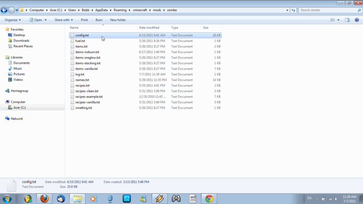The height and width of the screenshot is (204, 363).
Task: Open Videos library
Action: tap(15, 80)
